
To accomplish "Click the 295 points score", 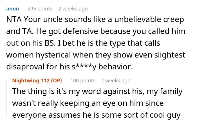I will pyautogui.click(x=40, y=9).
